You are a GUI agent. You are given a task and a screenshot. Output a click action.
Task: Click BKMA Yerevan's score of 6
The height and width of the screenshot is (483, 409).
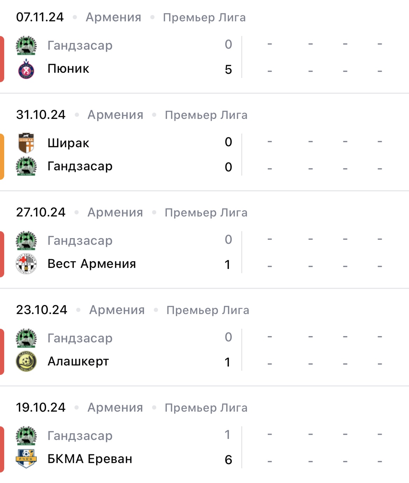pyautogui.click(x=228, y=460)
